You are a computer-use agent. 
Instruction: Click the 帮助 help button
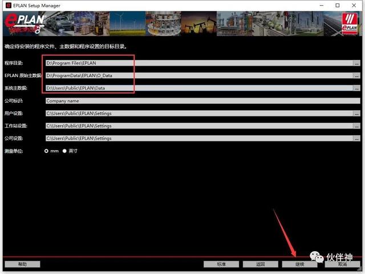(x=22, y=264)
